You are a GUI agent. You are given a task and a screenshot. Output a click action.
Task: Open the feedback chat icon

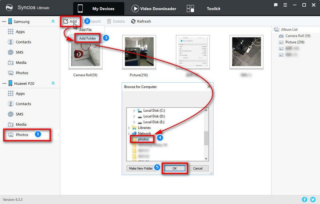click(276, 5)
